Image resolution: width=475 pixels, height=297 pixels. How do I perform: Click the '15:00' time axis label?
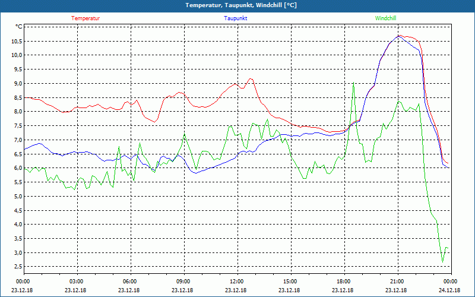[290, 282]
